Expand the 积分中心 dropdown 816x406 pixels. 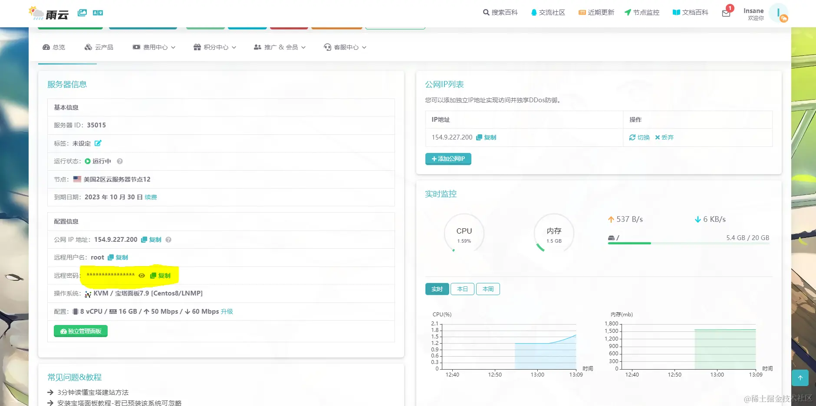[215, 47]
